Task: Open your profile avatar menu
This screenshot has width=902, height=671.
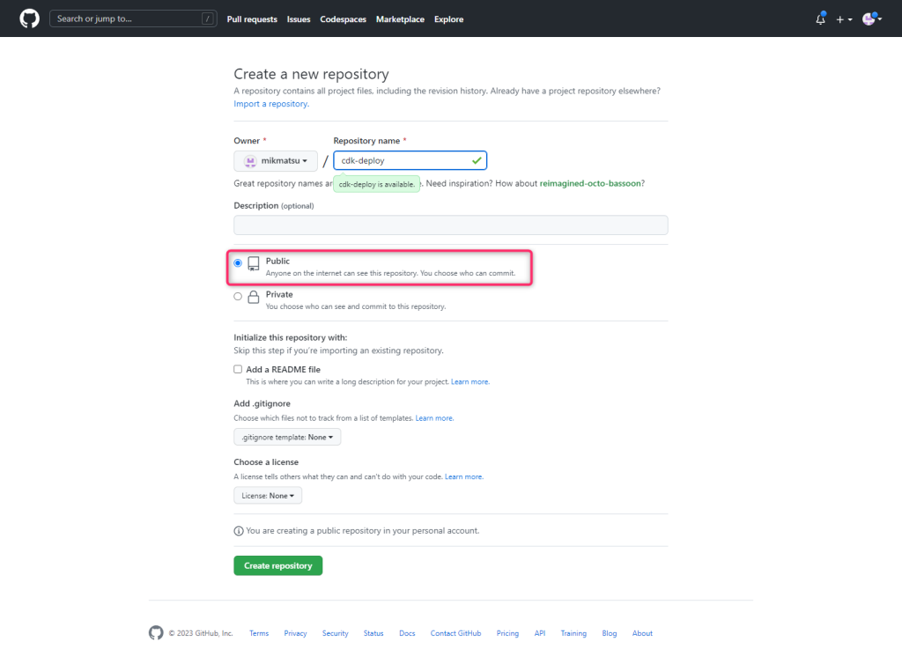Action: tap(868, 18)
